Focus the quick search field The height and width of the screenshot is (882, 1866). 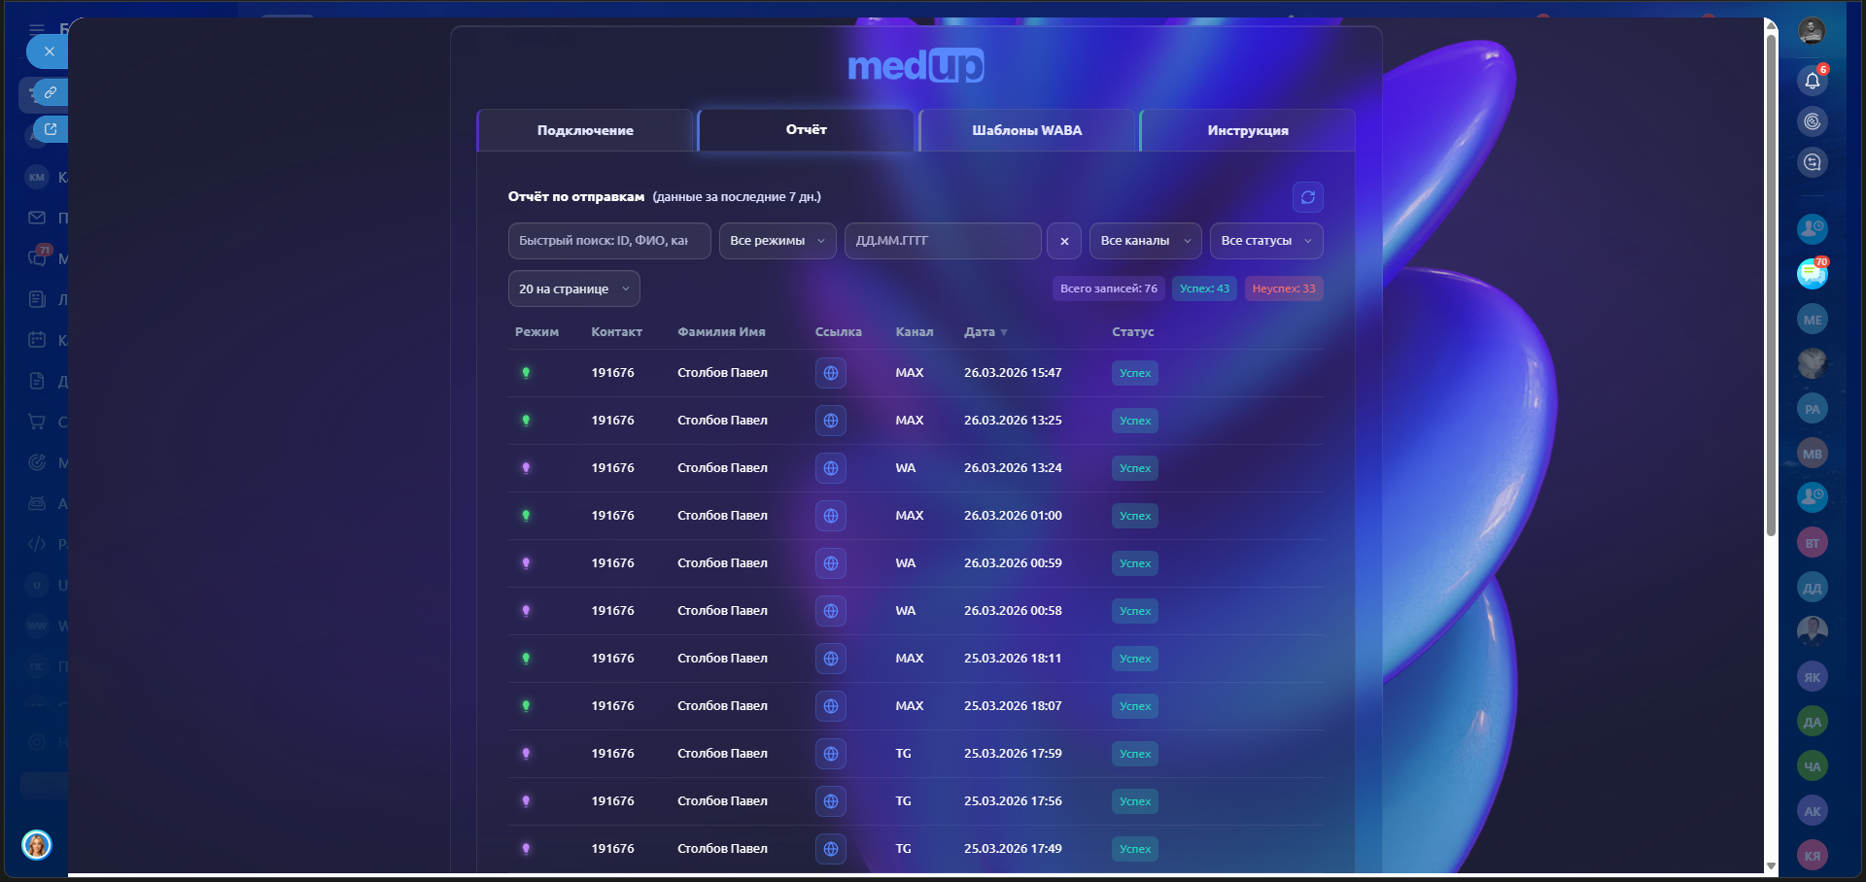click(609, 241)
